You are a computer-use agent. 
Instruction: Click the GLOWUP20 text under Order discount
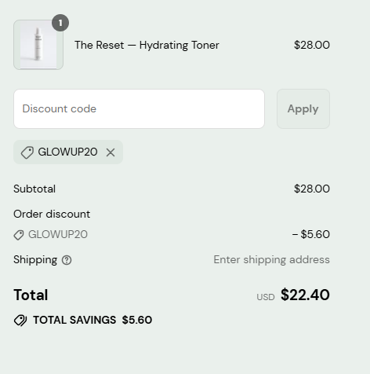click(58, 234)
